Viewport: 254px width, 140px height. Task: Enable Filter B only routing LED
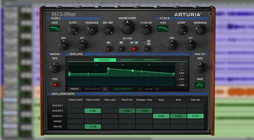121,48
